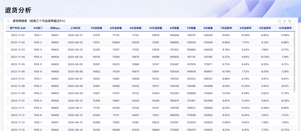This screenshot has width=301, height=131.
Task: Click the rate 6.64%
Action: tap(226, 35)
